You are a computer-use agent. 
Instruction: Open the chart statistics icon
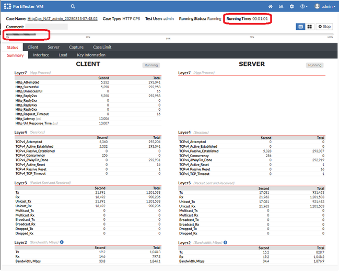pos(281,6)
